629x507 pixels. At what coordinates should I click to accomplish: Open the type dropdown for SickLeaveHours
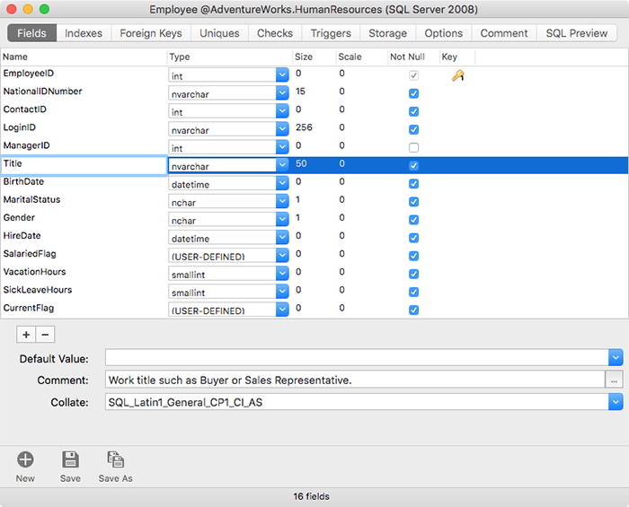tap(282, 291)
